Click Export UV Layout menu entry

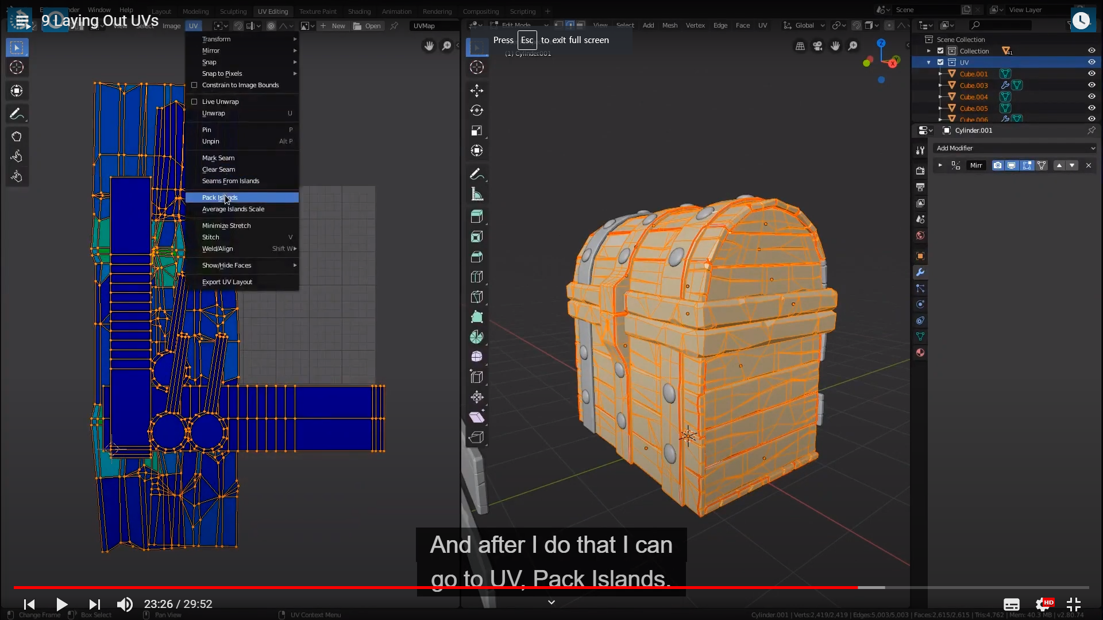(x=227, y=282)
